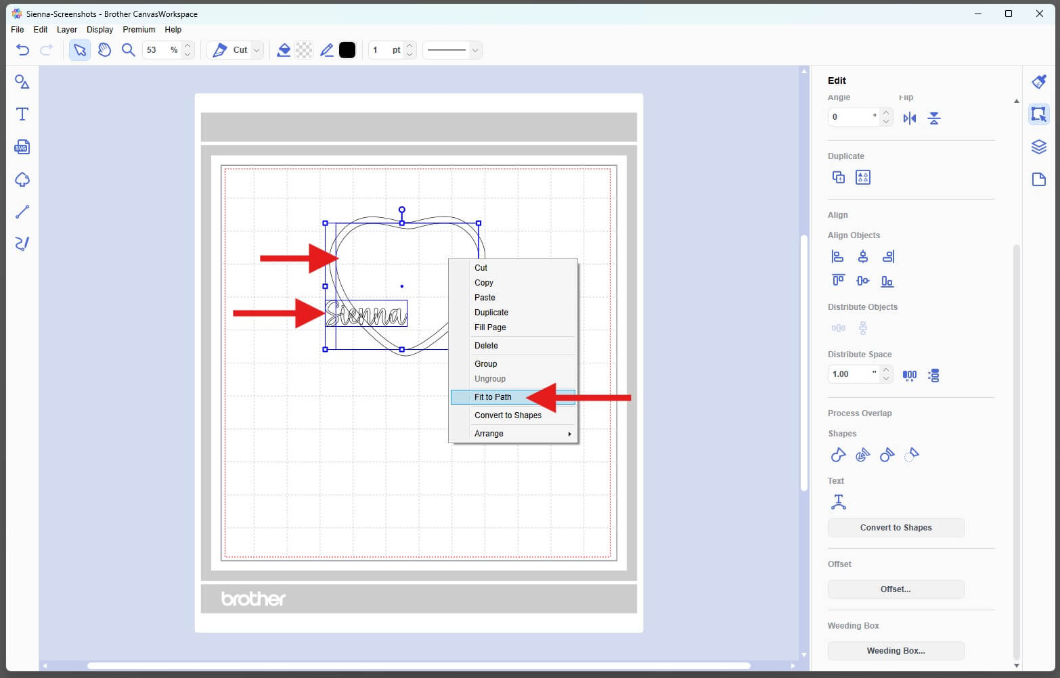Click the Weeding Box... button
The image size is (1060, 678).
tap(896, 651)
